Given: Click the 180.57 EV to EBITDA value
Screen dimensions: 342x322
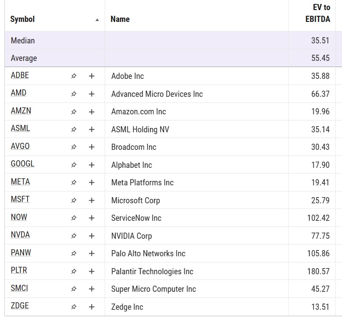Looking at the screenshot, I should coord(318,271).
